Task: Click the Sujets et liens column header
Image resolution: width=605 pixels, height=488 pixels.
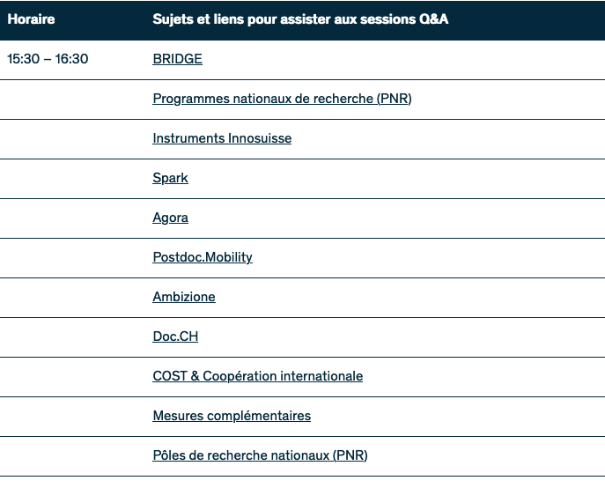Action: tap(300, 19)
